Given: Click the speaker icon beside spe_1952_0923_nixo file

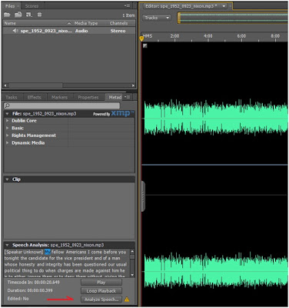Looking at the screenshot, I should coord(15,31).
